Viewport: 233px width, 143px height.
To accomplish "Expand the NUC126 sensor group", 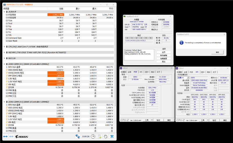I will (x=4, y=58).
